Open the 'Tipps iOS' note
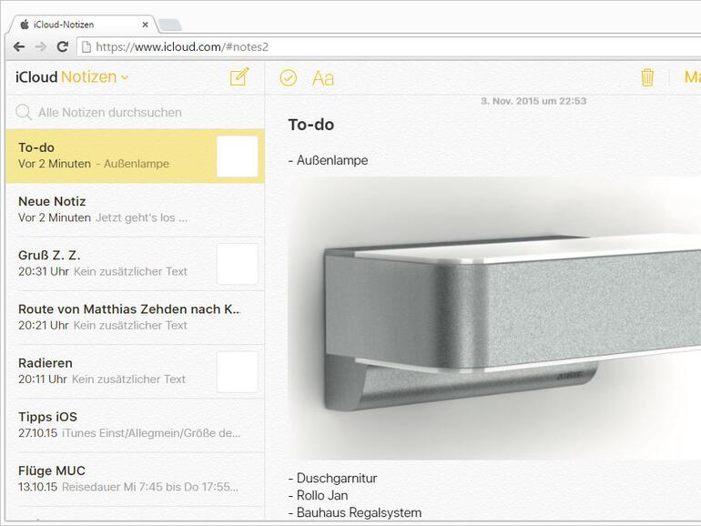 135,425
